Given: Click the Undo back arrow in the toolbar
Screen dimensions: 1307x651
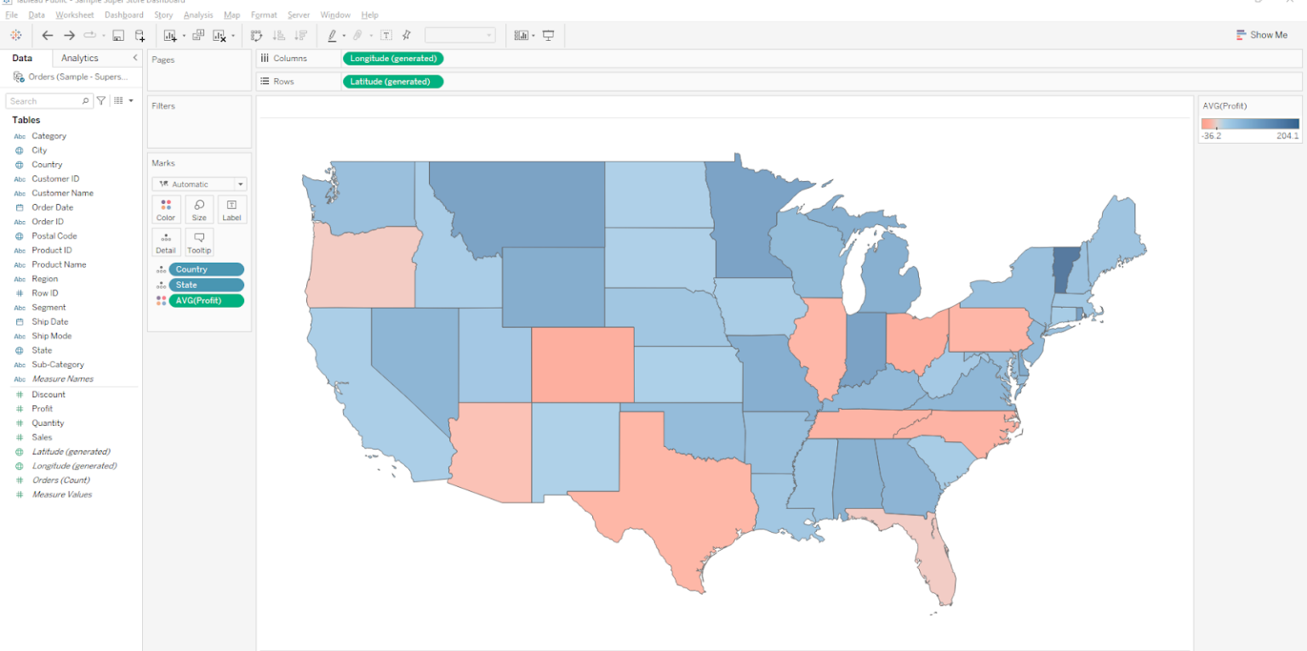Looking at the screenshot, I should (x=48, y=35).
